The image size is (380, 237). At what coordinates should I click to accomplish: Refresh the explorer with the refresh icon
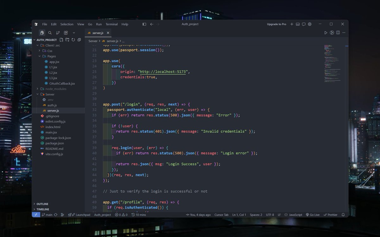(73, 40)
